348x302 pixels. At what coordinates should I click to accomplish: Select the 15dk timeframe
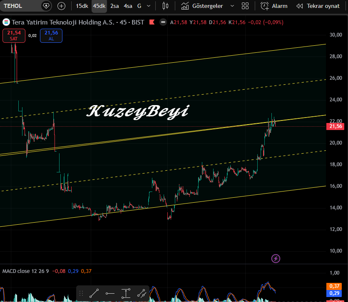(82, 6)
